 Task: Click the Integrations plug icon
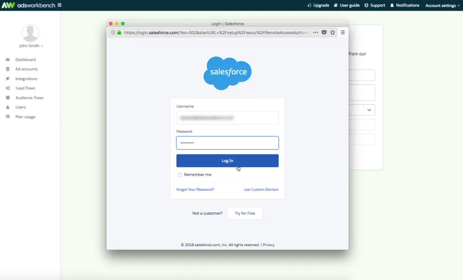tap(8, 79)
